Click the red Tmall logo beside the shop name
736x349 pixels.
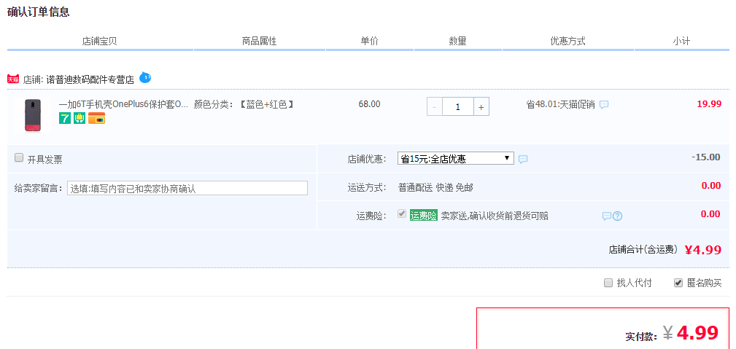pyautogui.click(x=13, y=79)
